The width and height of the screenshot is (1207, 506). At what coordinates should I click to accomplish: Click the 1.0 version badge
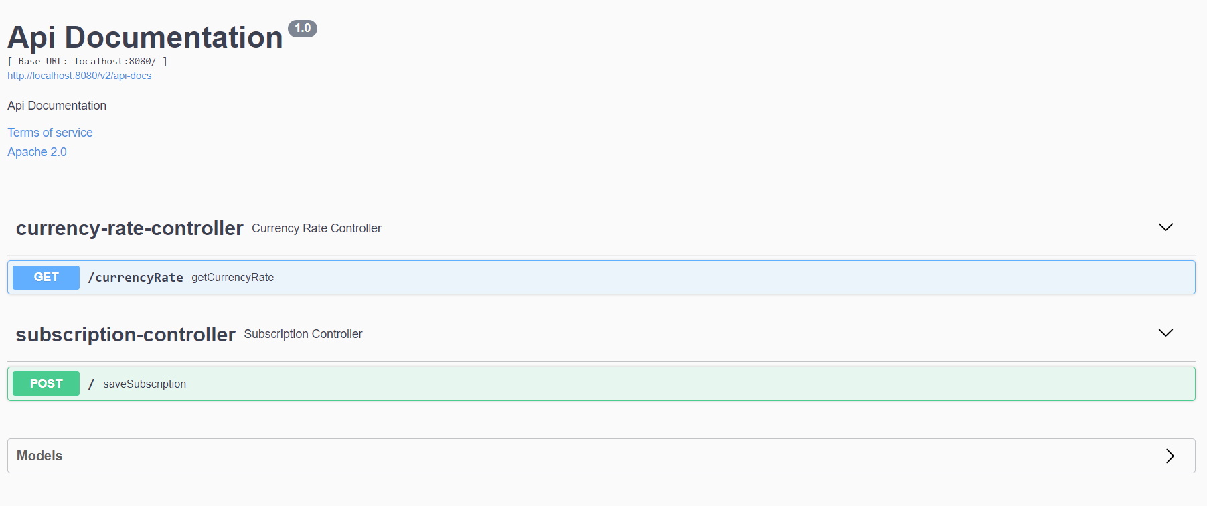pos(303,29)
